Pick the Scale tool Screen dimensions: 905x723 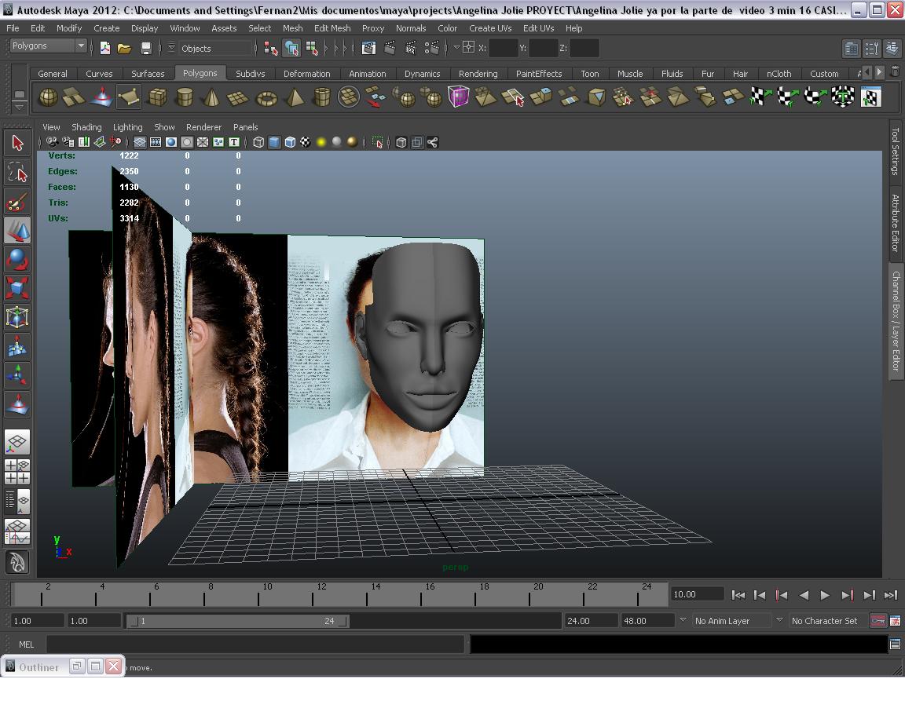[17, 288]
